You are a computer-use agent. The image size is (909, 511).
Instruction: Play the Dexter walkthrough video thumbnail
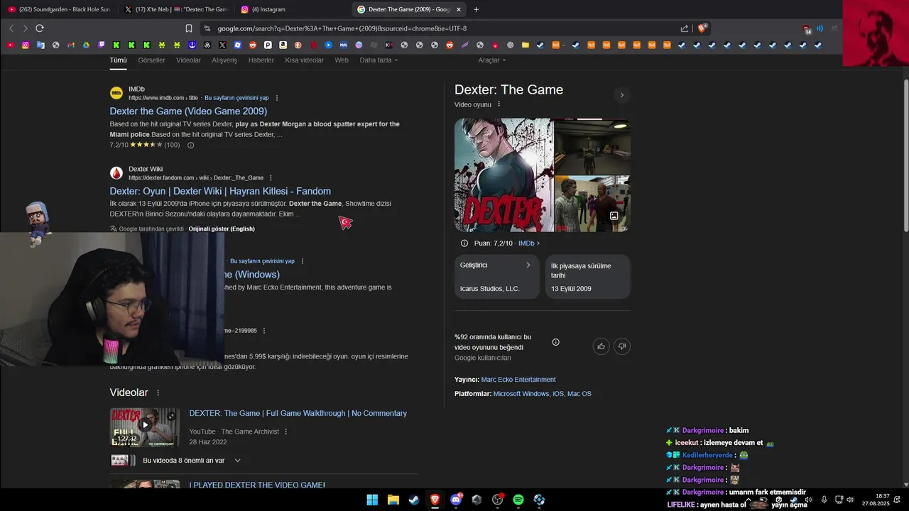tap(145, 427)
